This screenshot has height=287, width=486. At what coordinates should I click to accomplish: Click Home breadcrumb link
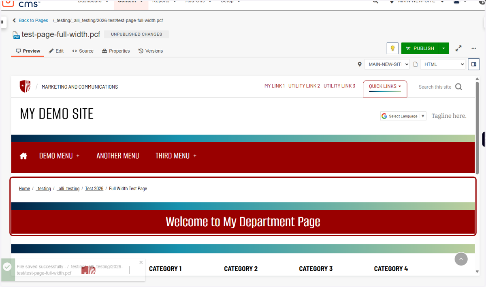point(24,189)
